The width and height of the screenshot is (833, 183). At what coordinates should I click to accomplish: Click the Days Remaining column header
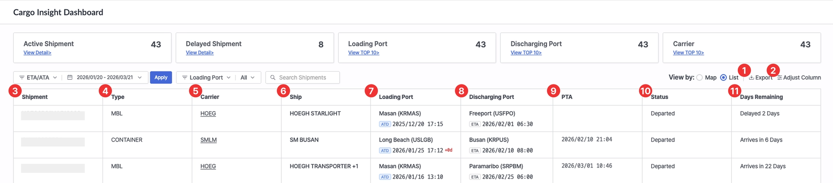[x=761, y=97]
